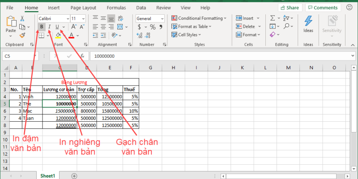358x179 pixels.
Task: Open the Formulas ribbon tab
Action: point(116,8)
